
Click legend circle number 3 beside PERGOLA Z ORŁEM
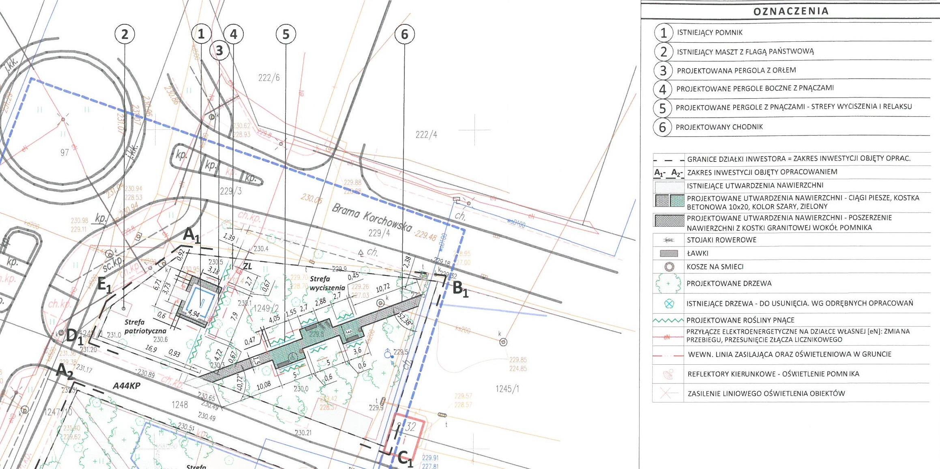pos(663,71)
